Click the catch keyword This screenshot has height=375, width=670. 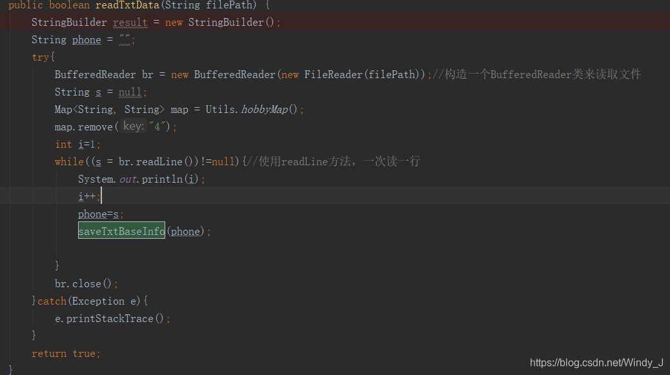pyautogui.click(x=52, y=301)
